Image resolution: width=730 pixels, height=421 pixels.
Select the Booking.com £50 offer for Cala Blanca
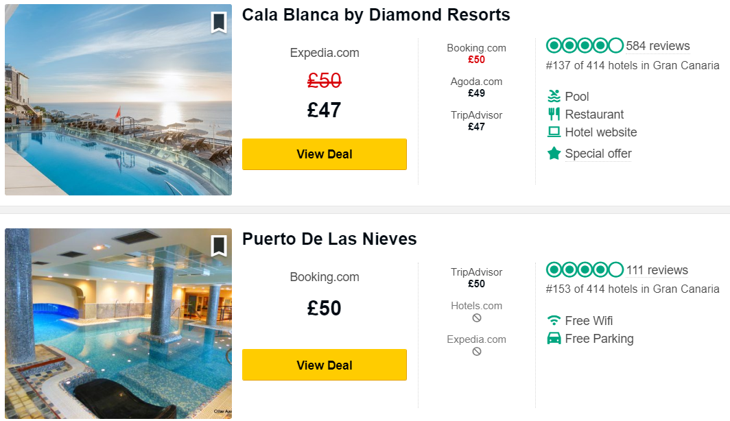coord(476,53)
